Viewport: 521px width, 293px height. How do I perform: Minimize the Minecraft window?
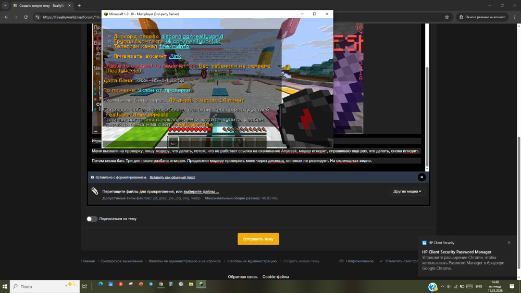pos(302,14)
